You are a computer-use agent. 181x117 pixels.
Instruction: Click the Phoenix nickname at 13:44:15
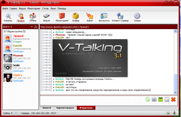coord(60,35)
